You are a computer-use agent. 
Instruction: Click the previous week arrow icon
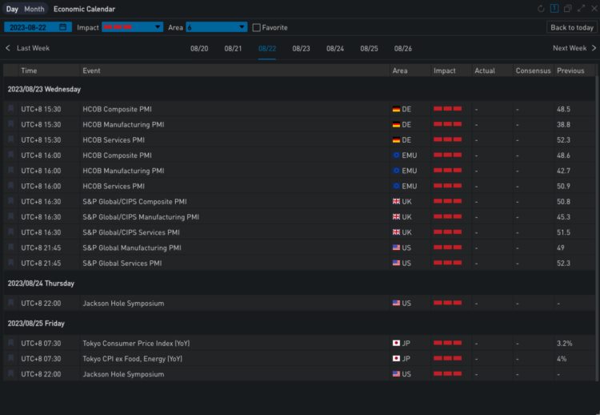(8, 48)
